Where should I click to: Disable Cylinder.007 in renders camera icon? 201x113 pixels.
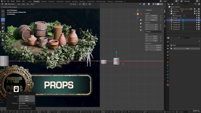(199, 29)
